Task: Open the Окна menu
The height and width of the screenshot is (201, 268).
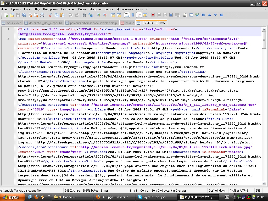Action: [139, 9]
